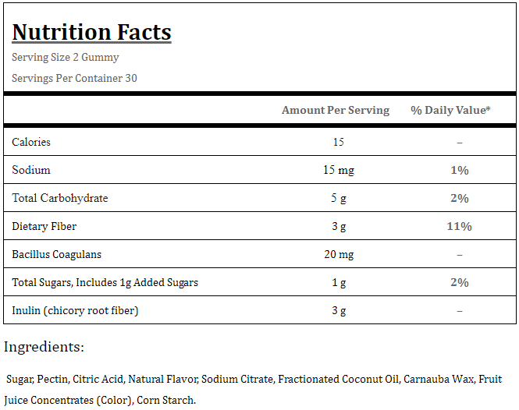This screenshot has height=410, width=519.
Task: Select the Serving Size 2 Gummy text
Action: point(66,57)
